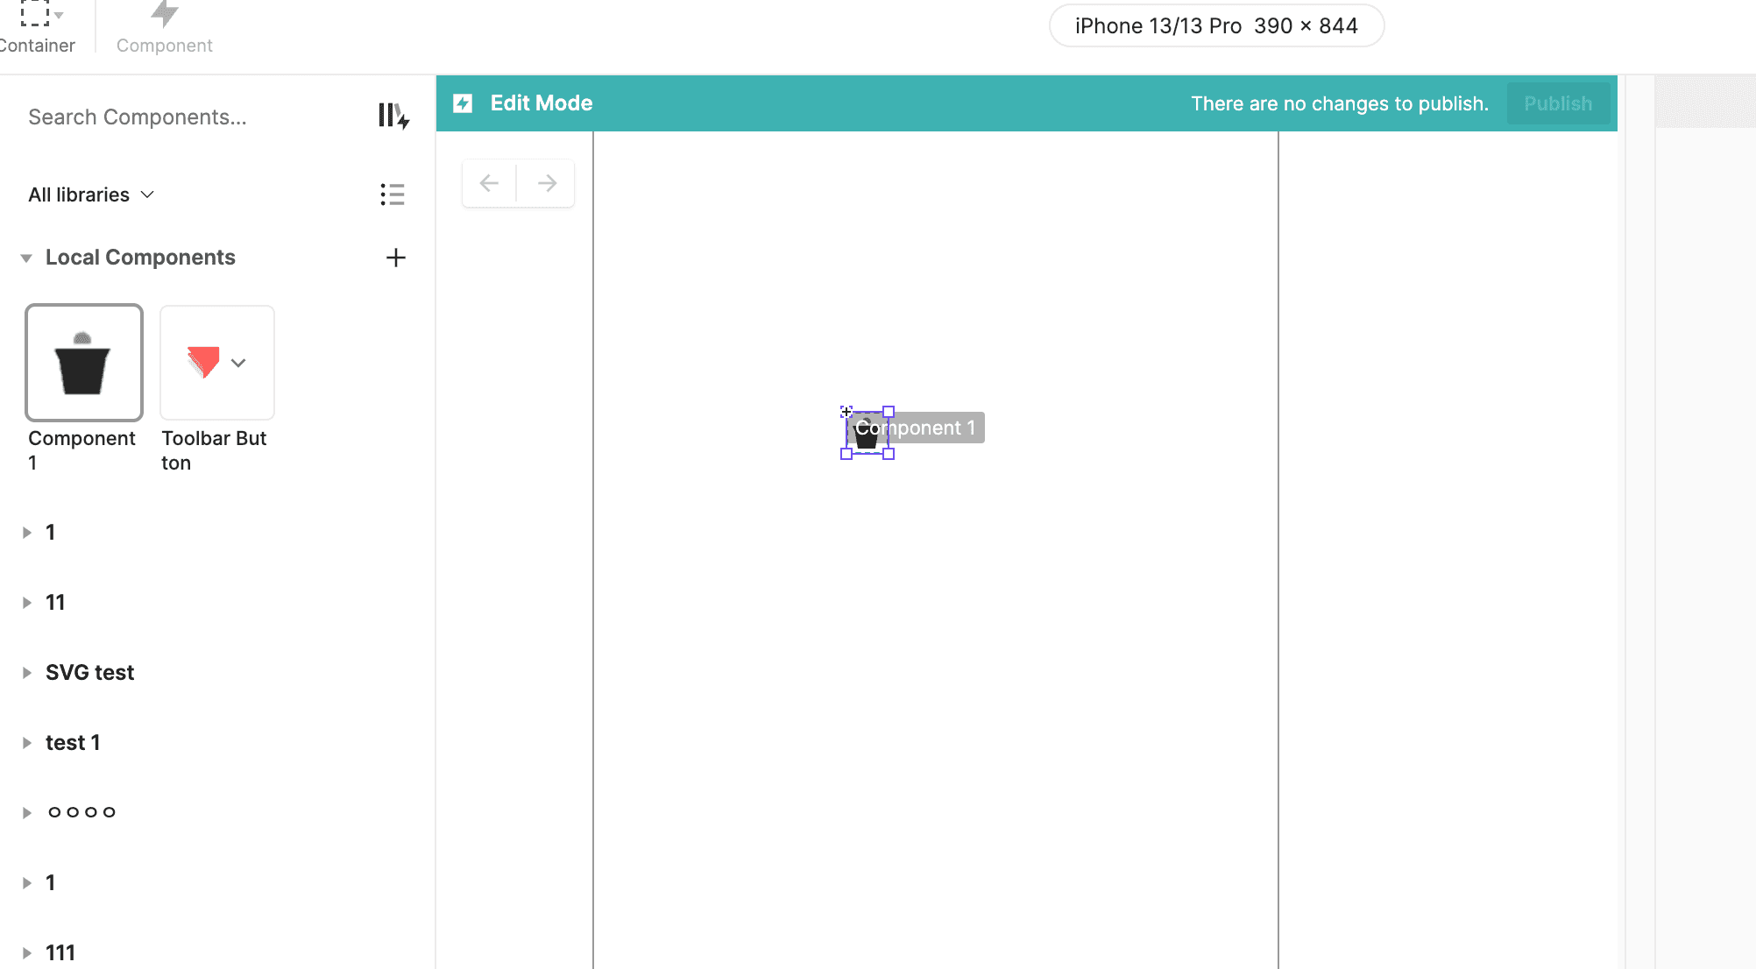
Task: Click the library manager icon beside search
Action: (393, 116)
